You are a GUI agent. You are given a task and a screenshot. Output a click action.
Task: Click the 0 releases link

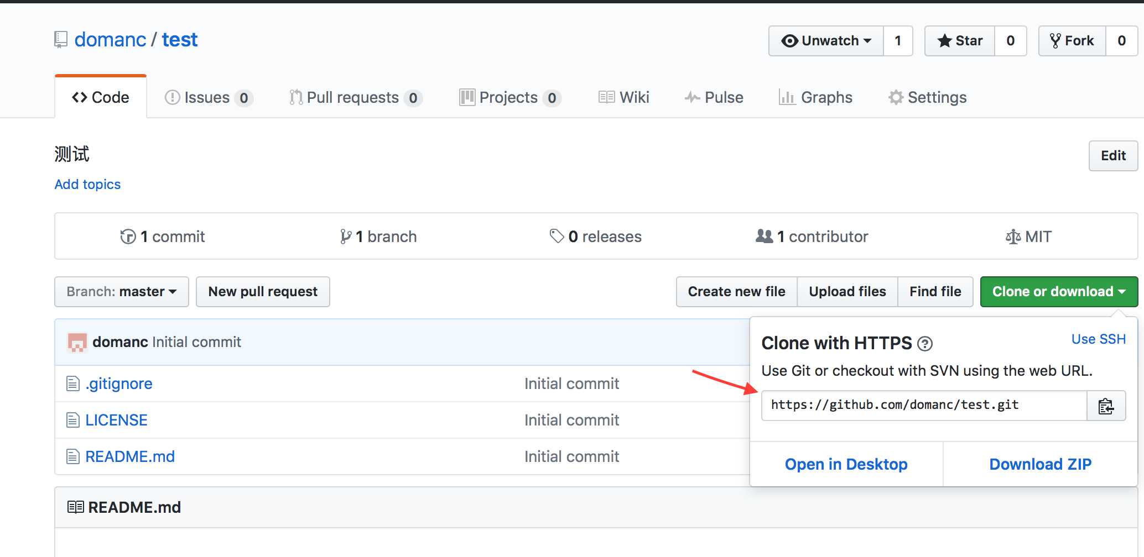596,237
